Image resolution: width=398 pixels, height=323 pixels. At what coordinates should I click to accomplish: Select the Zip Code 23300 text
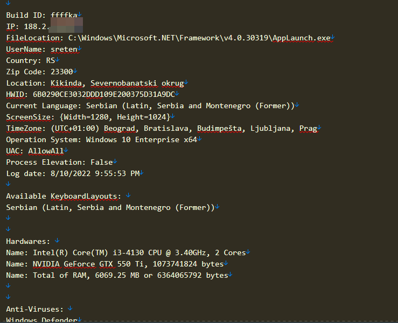(x=62, y=72)
